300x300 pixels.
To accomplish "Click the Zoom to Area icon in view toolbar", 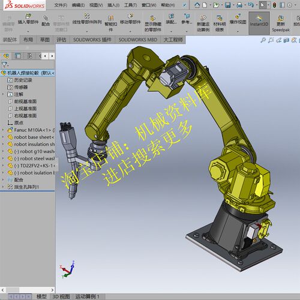I will pyautogui.click(x=271, y=40).
